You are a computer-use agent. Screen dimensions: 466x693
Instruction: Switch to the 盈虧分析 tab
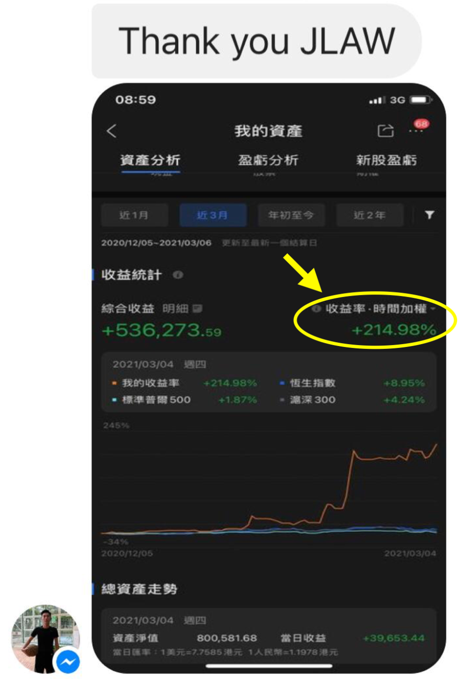268,160
